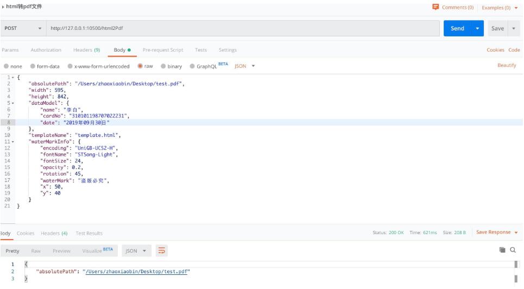Click the wrap lines icon in response toolbar
524x289 pixels.
161,250
